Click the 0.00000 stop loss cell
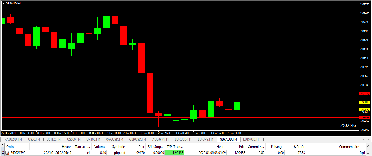Viewport: 372px width, 156px height. (x=158, y=153)
